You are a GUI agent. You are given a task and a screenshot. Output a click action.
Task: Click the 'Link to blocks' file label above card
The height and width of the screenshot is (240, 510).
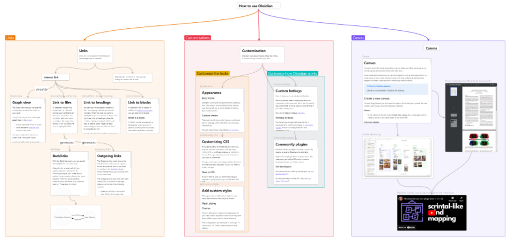click(x=133, y=96)
